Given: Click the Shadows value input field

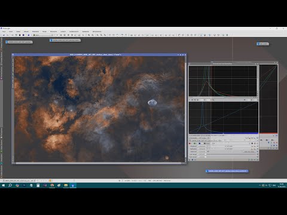Looking at the screenshot, I should (x=201, y=146).
